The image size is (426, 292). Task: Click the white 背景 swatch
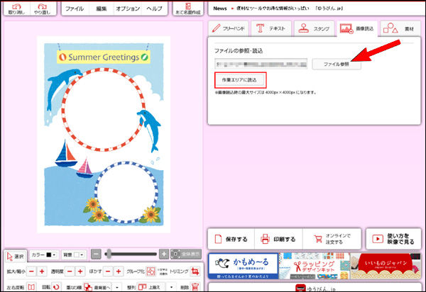[x=77, y=255]
